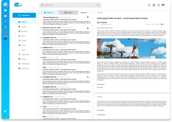172x122 pixels.
Task: Open the briefcase icon below sidebar divider
Action: [x=5, y=39]
